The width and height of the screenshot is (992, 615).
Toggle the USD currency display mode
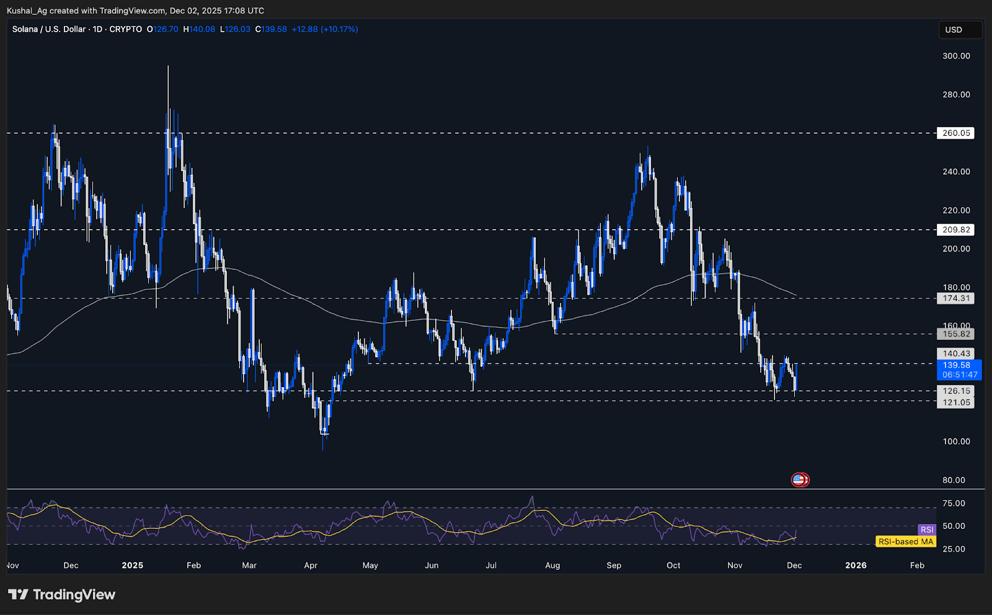[x=960, y=29]
